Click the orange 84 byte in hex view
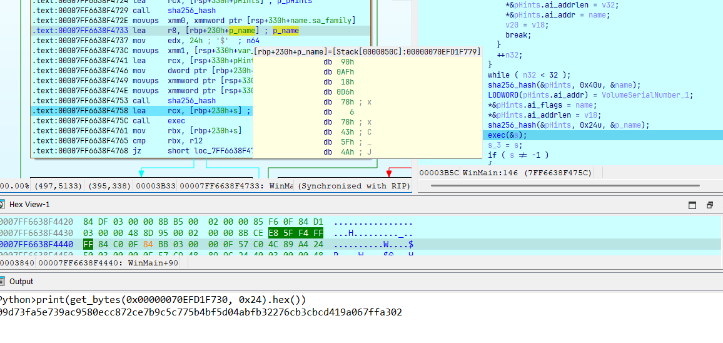 (148, 243)
